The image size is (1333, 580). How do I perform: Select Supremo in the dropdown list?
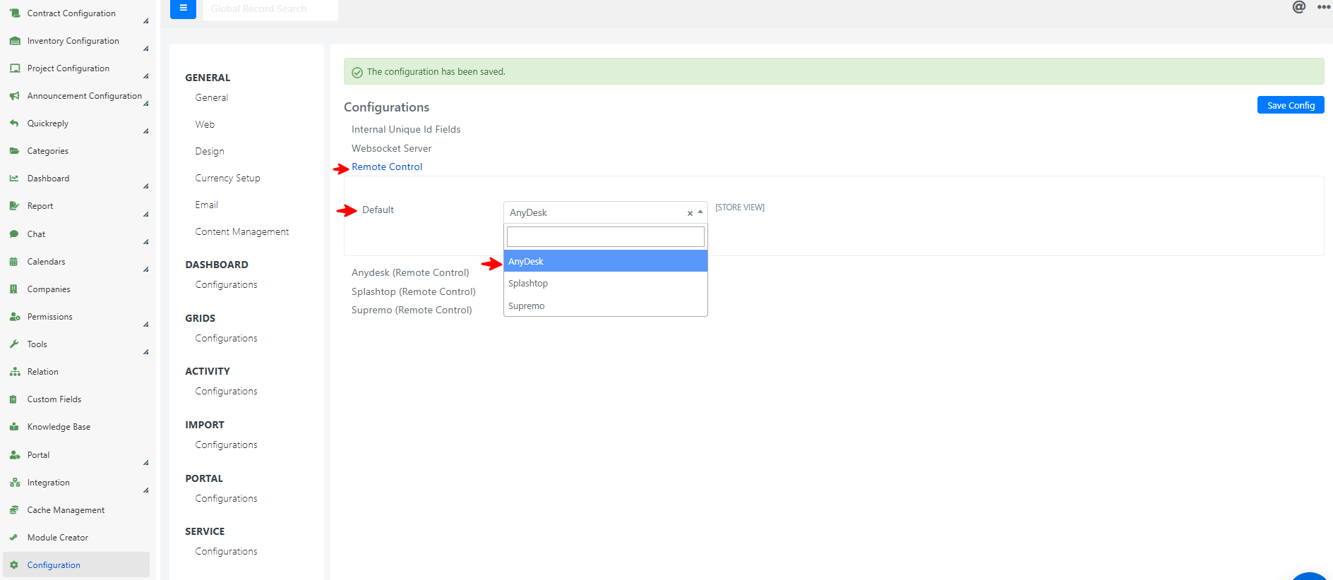point(606,306)
